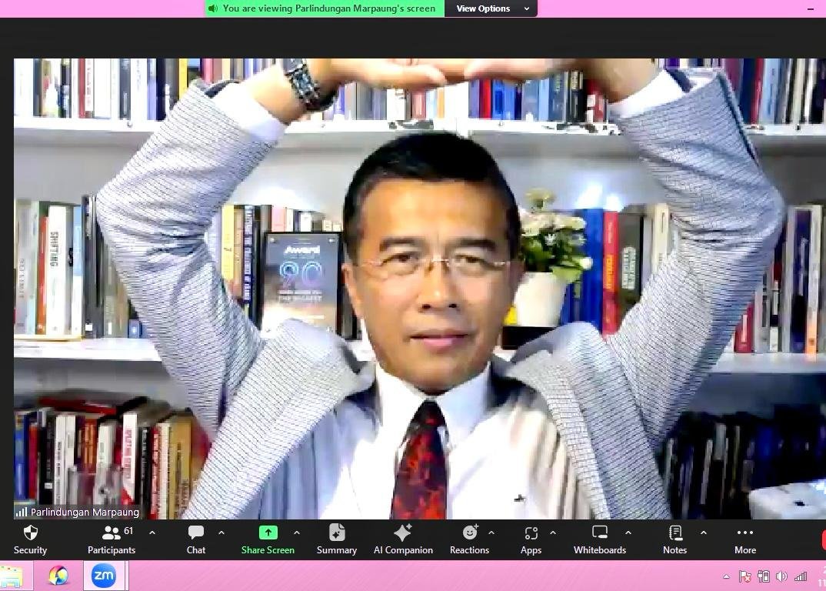Expand the View Options dropdown
The height and width of the screenshot is (591, 826).
point(492,8)
